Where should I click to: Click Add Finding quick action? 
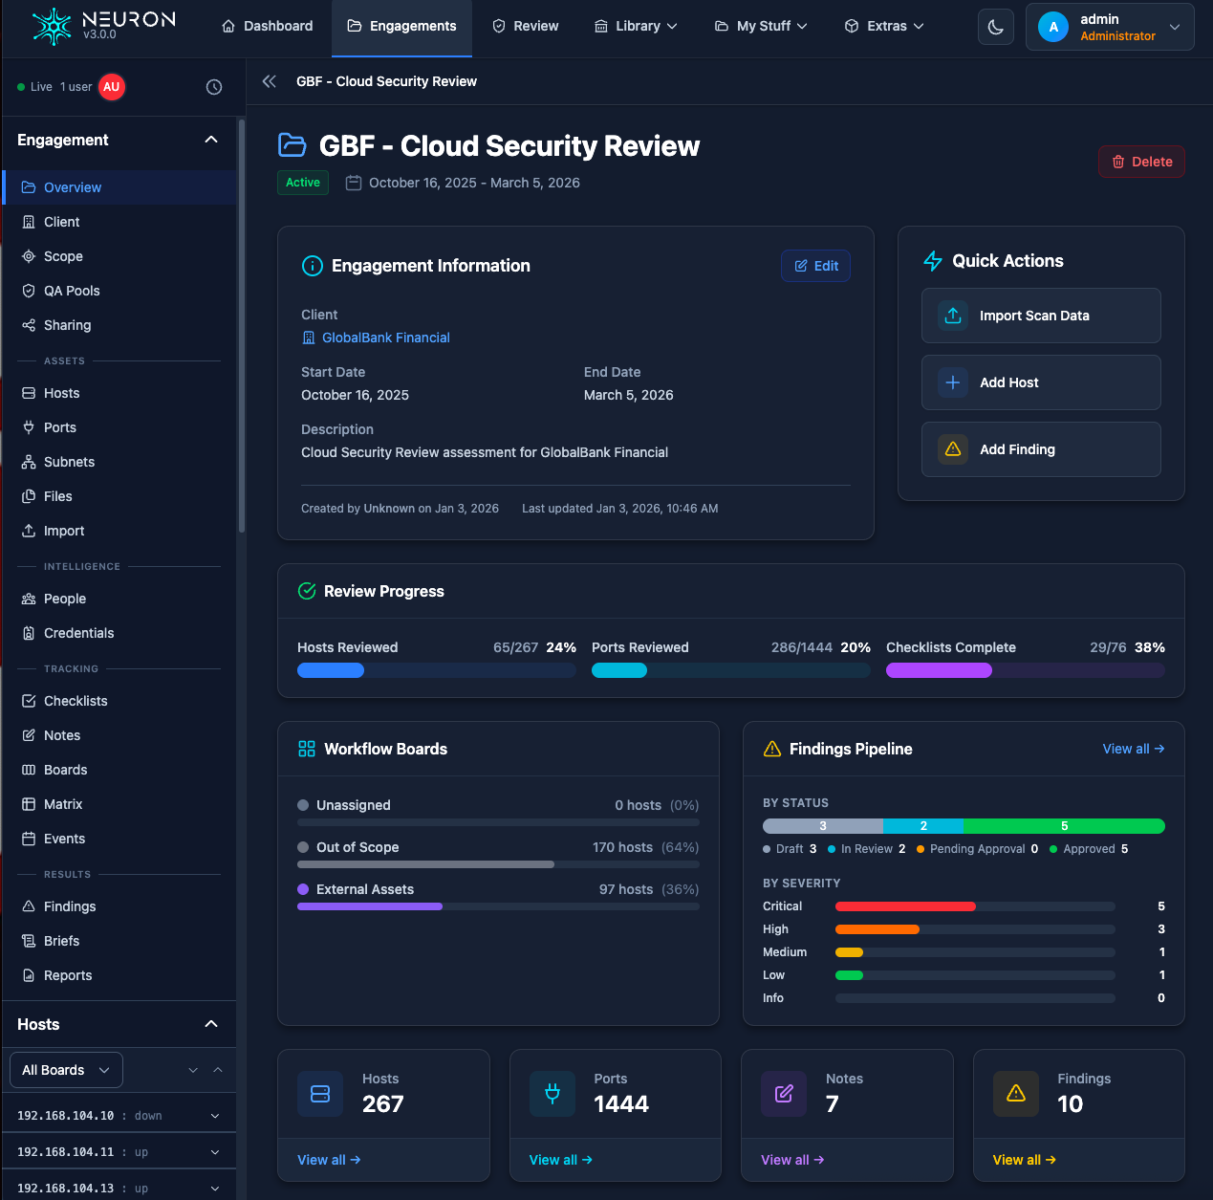tap(1041, 449)
